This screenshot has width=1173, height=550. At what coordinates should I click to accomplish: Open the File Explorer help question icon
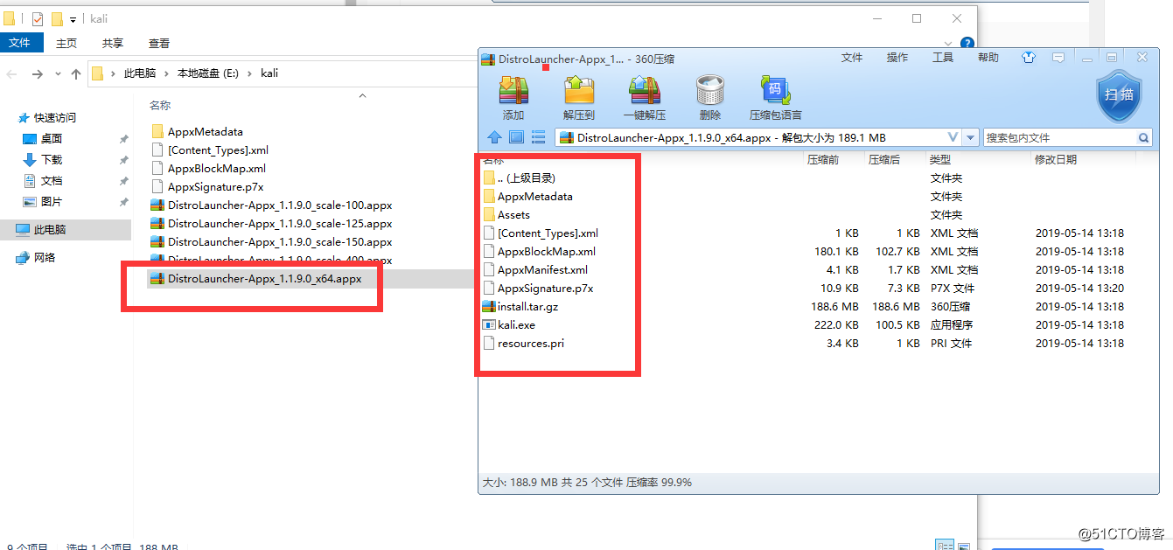tap(967, 43)
